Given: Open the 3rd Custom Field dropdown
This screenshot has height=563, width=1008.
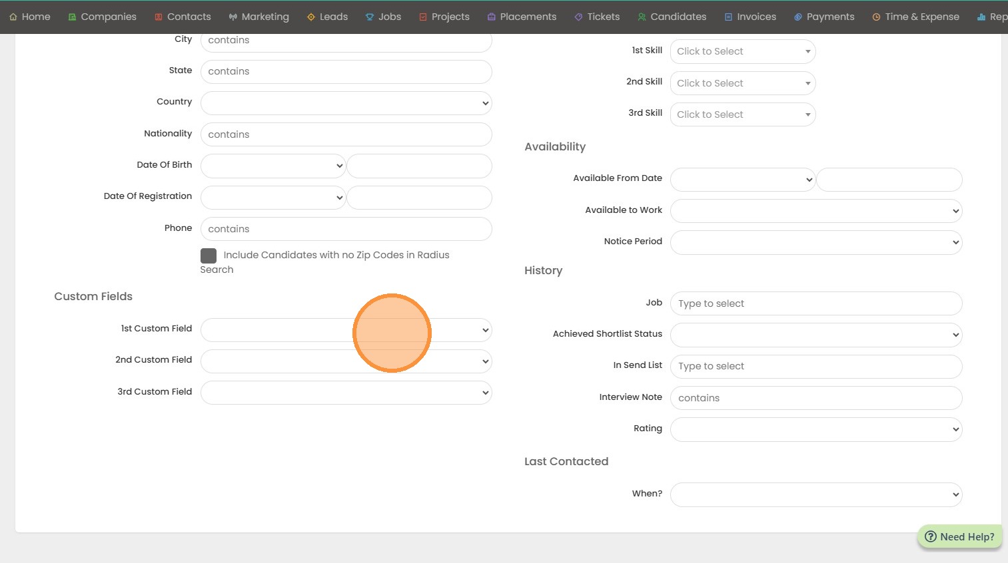Looking at the screenshot, I should [x=346, y=393].
